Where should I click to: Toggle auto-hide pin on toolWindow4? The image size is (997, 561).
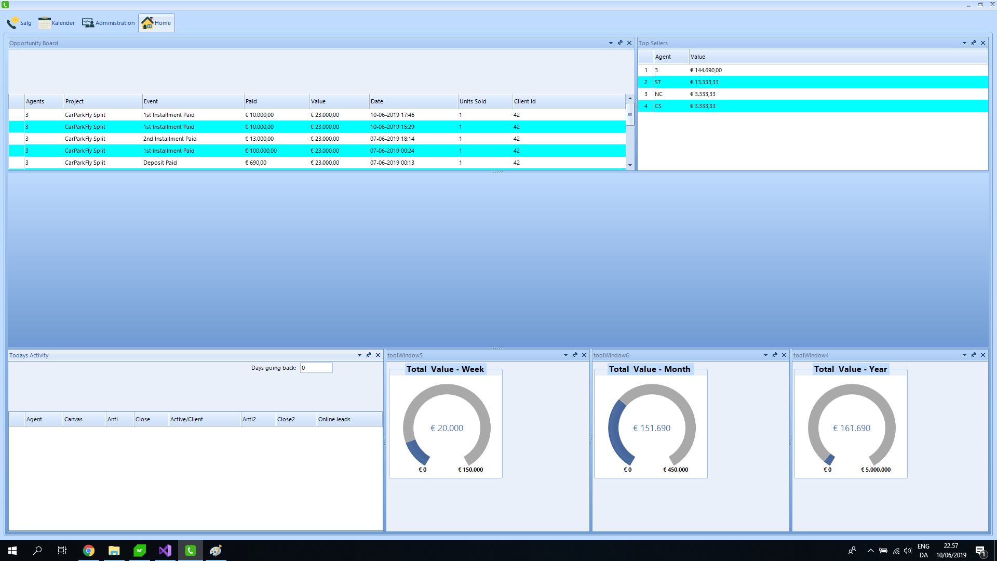pos(974,355)
